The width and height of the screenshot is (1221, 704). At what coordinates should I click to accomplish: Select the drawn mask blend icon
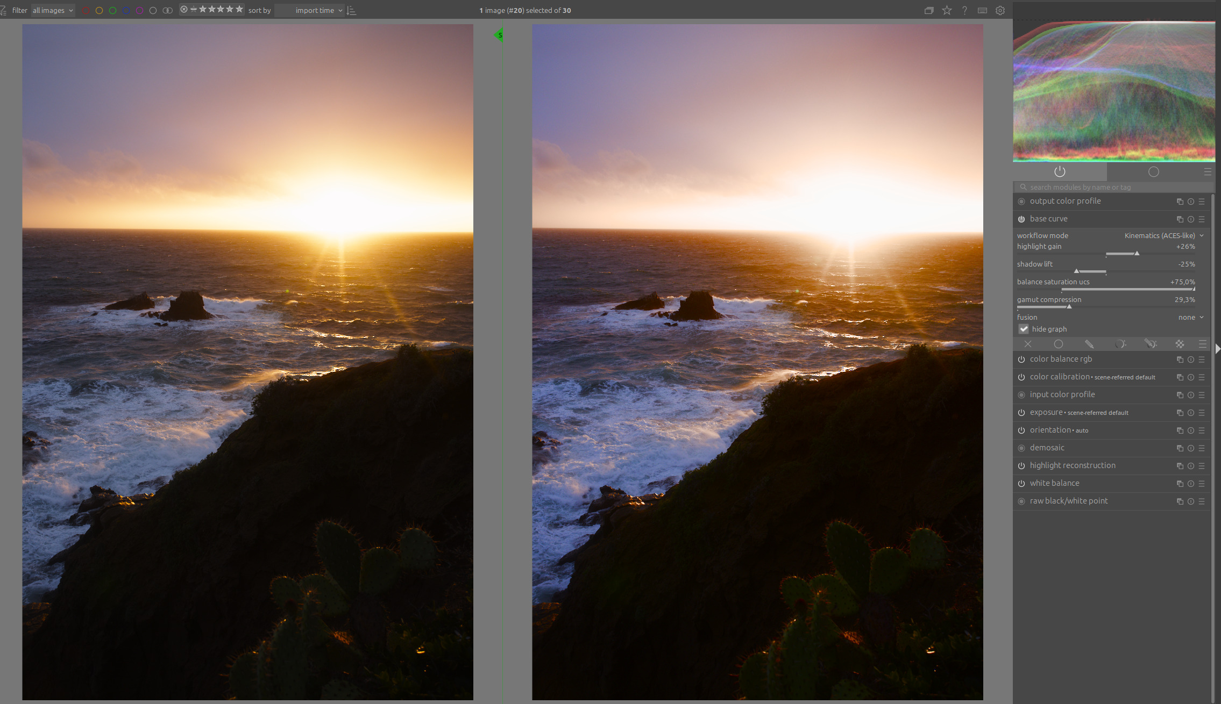[x=1089, y=344]
